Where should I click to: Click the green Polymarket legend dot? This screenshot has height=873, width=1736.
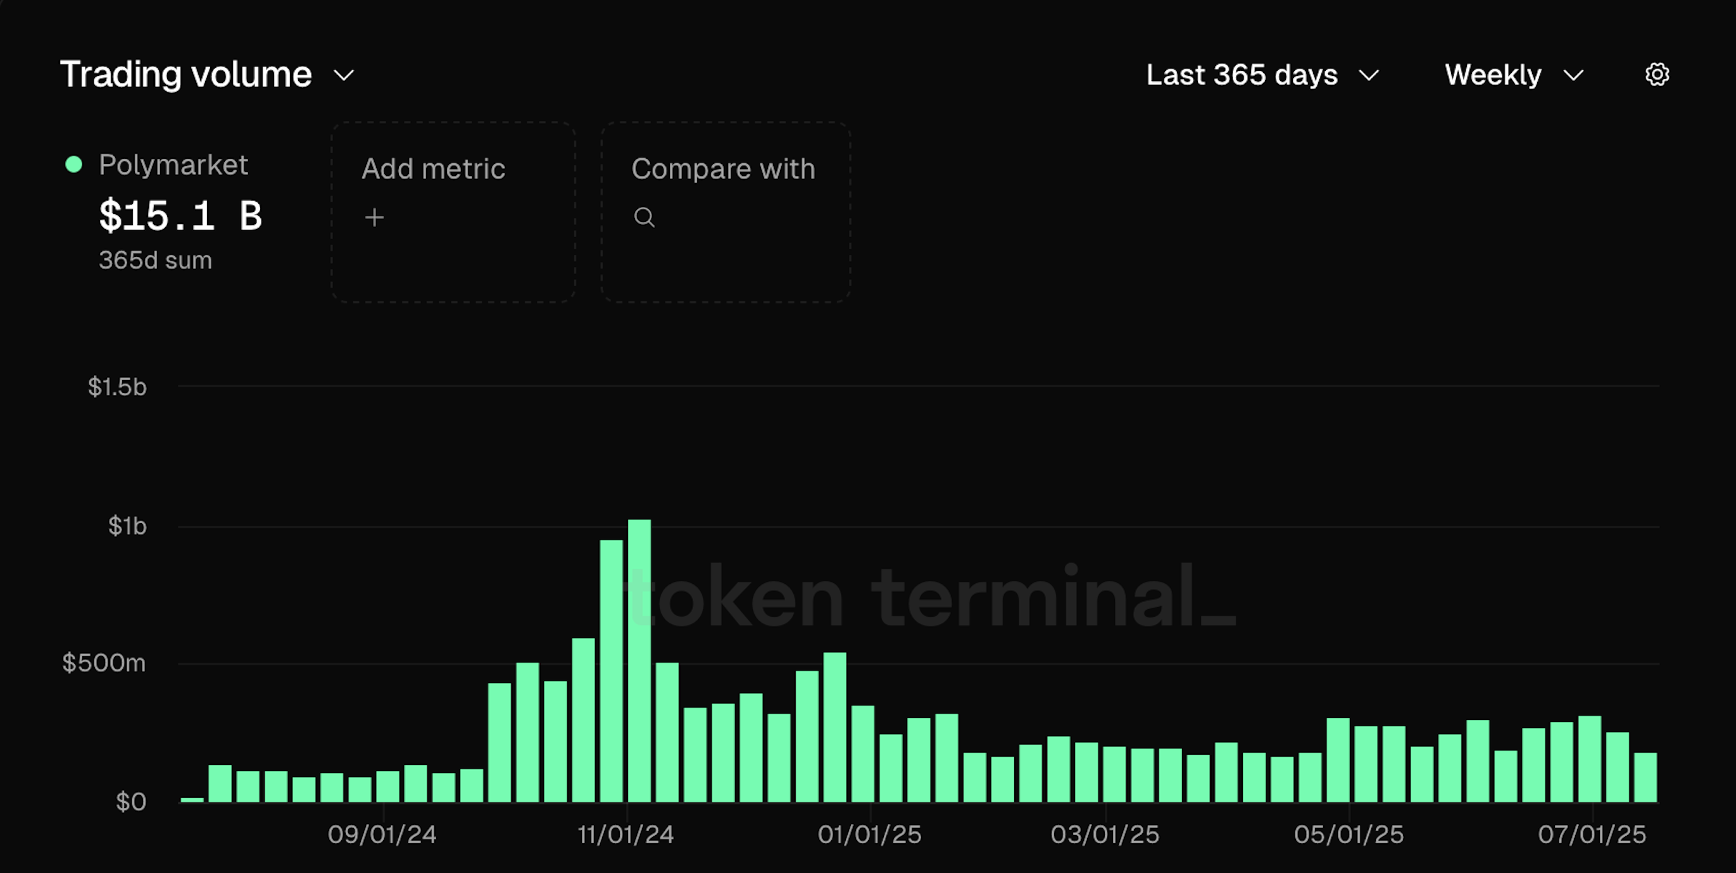pos(73,164)
